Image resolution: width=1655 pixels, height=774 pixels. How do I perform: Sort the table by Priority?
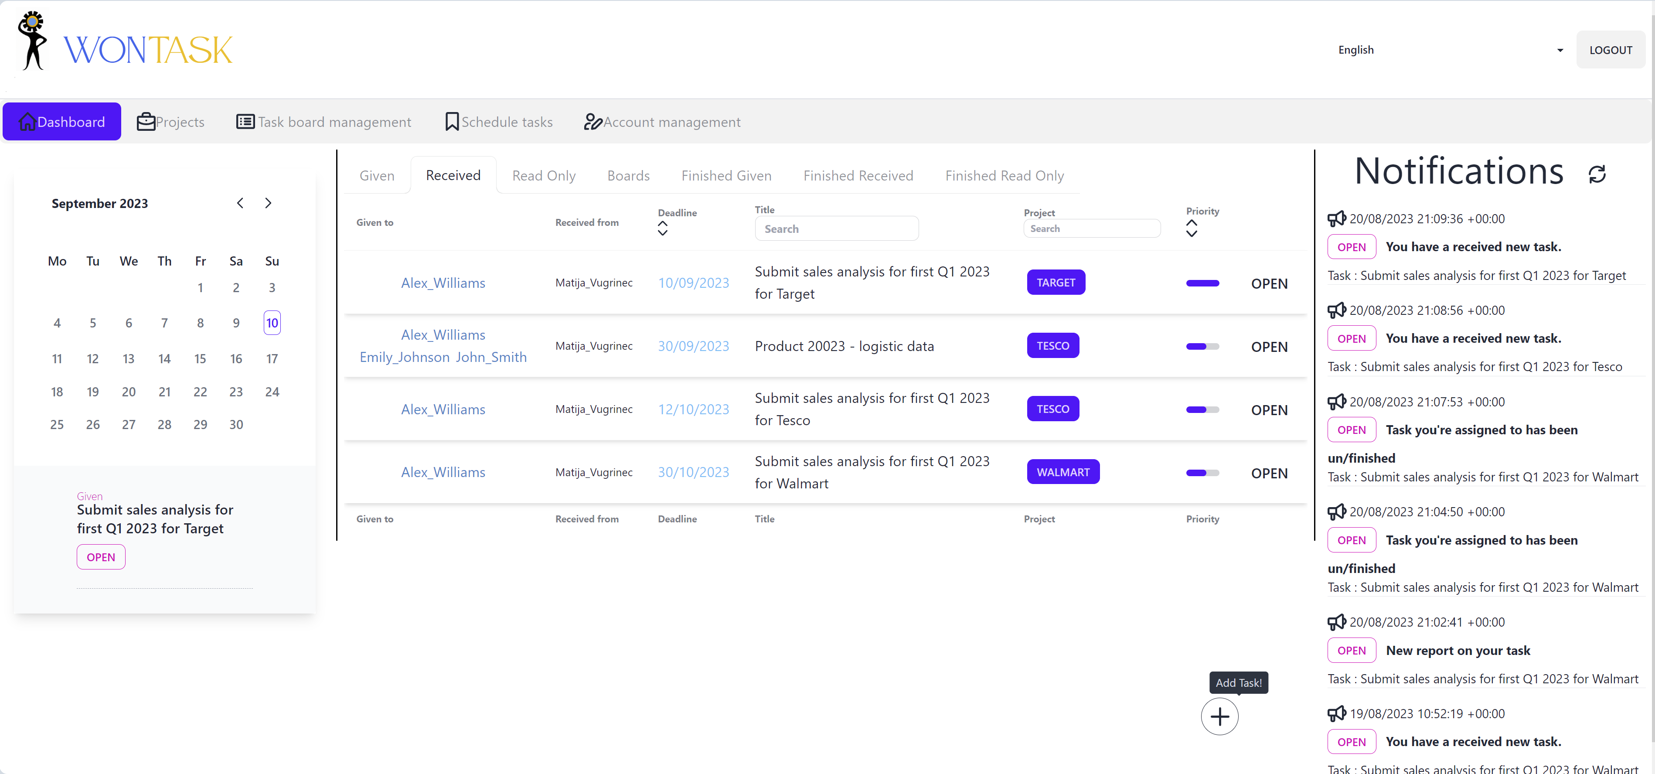(1191, 227)
